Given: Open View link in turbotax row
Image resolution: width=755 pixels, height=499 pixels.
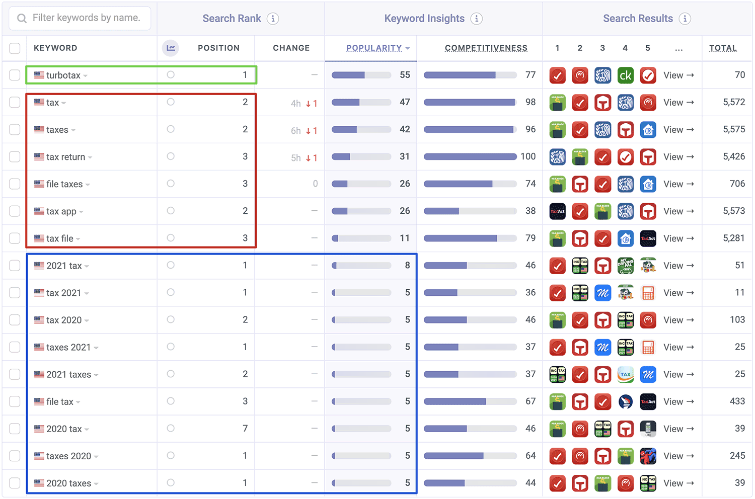Looking at the screenshot, I should point(678,75).
